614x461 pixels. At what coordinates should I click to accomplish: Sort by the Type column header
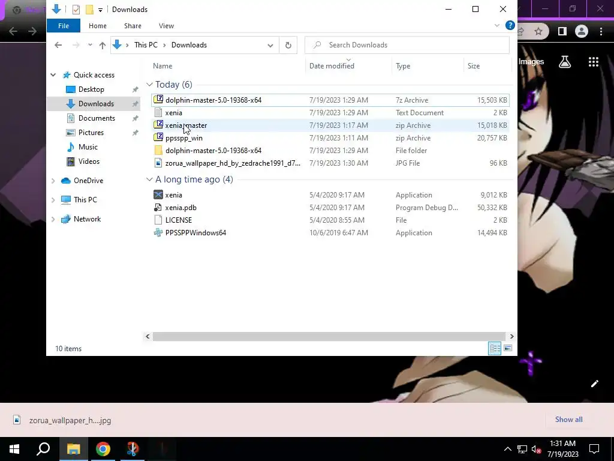tap(403, 66)
